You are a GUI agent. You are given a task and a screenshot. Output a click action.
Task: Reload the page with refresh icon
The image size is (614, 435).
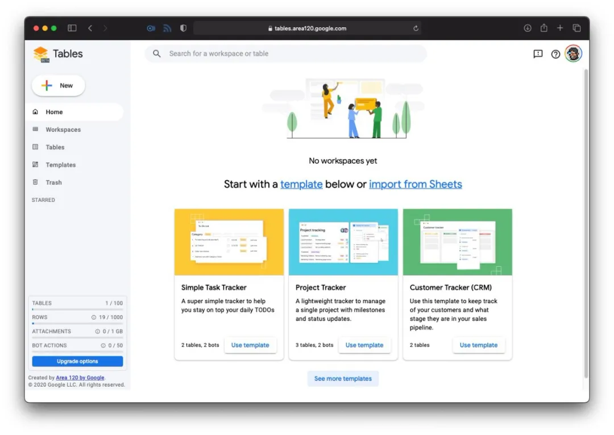416,28
